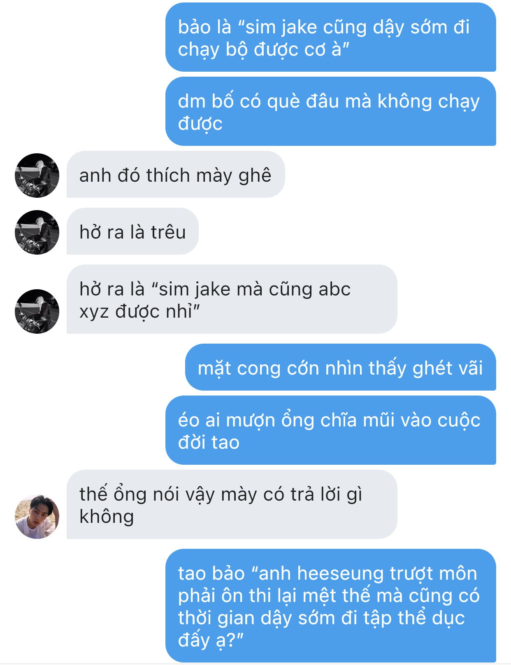Select message "dm bố có què đâu"
Screen dimensions: 511x665
(x=331, y=112)
